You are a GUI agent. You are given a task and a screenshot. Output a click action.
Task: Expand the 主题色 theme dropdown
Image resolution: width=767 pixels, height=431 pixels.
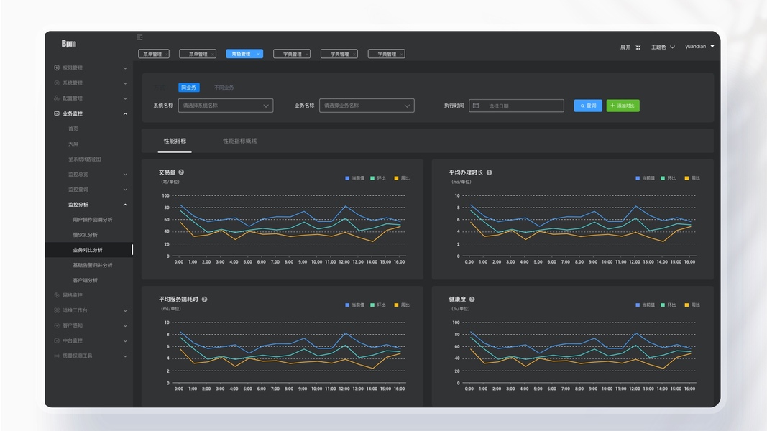(663, 47)
